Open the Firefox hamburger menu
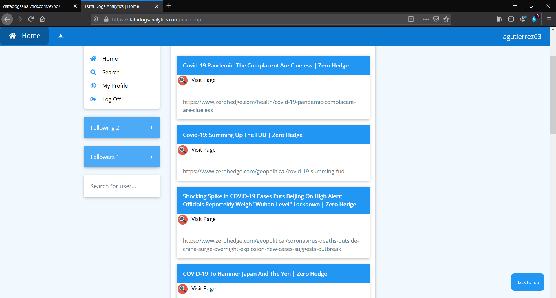The height and width of the screenshot is (298, 556). (x=549, y=19)
